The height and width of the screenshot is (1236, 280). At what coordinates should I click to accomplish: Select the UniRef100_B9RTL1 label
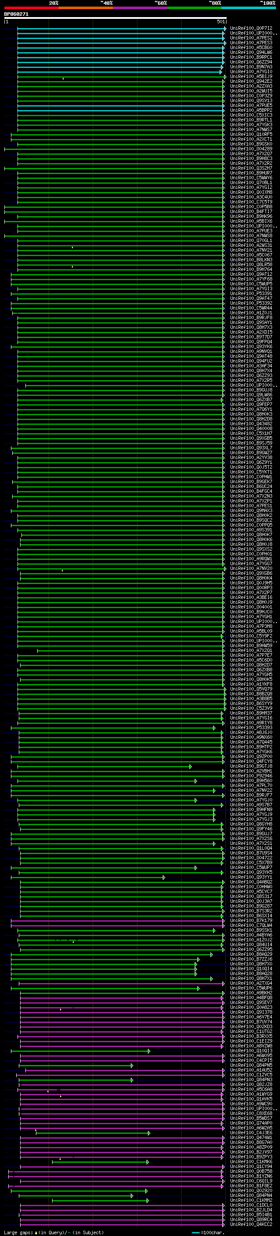coord(251,120)
